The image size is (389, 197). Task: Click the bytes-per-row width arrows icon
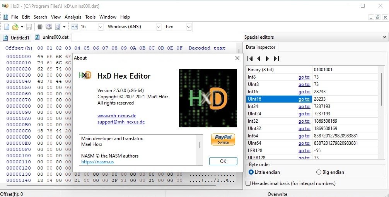[75, 27]
